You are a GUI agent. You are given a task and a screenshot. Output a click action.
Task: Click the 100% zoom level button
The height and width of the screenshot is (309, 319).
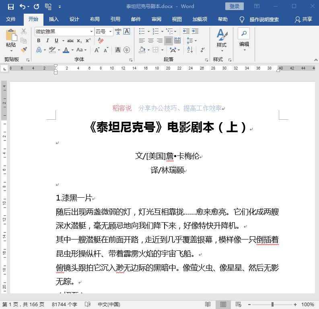tap(308, 304)
